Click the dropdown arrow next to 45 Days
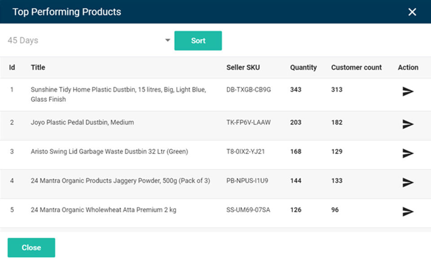Image resolution: width=431 pixels, height=265 pixels. pos(167,40)
